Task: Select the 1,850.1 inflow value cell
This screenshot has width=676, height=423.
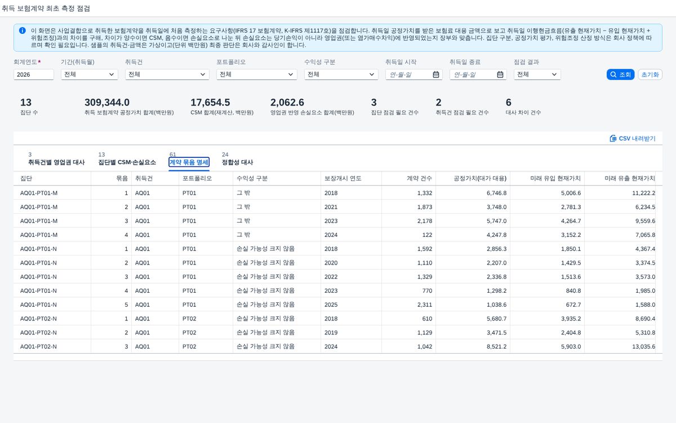Action: pyautogui.click(x=548, y=249)
